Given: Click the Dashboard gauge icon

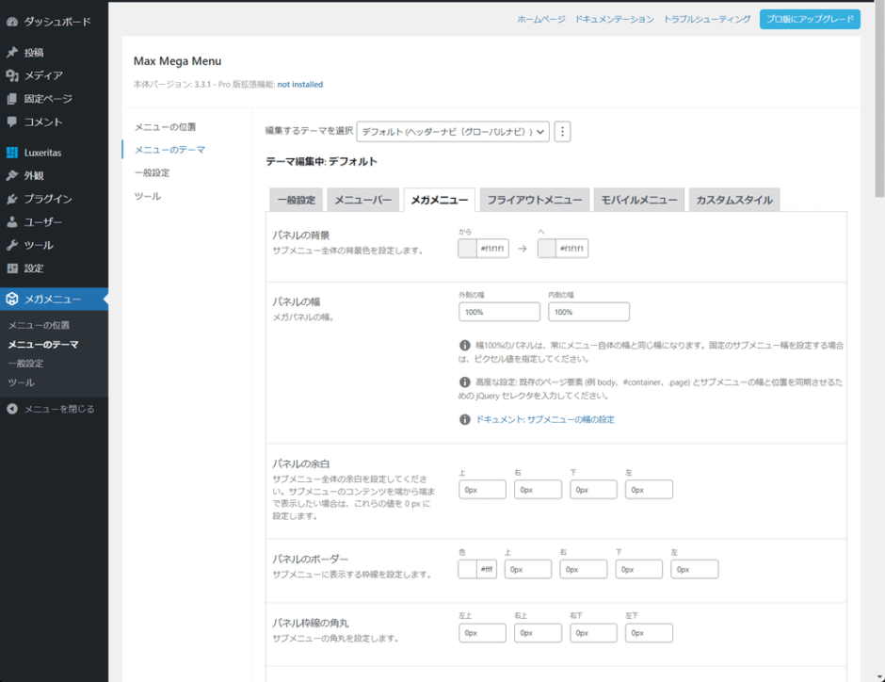Looking at the screenshot, I should point(12,22).
